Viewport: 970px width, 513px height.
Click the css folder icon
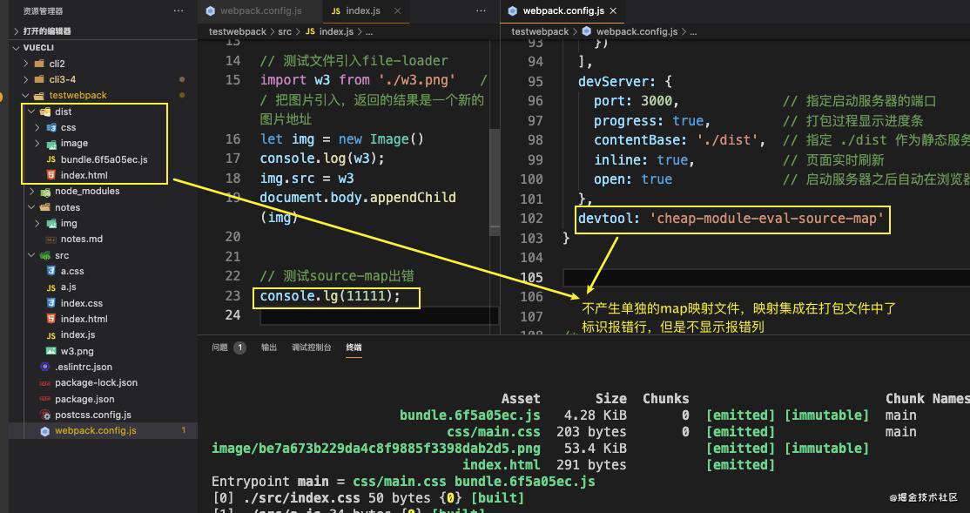coord(51,127)
